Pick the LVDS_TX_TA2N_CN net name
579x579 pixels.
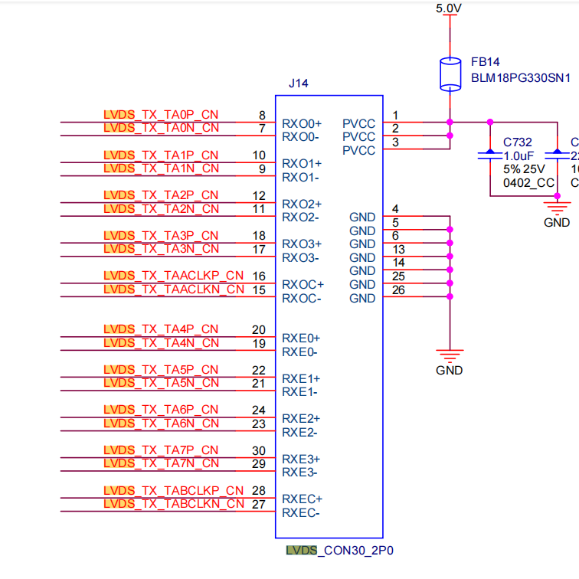pos(162,209)
